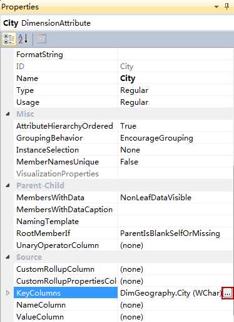Collapse the Parent-Child category

(8, 185)
